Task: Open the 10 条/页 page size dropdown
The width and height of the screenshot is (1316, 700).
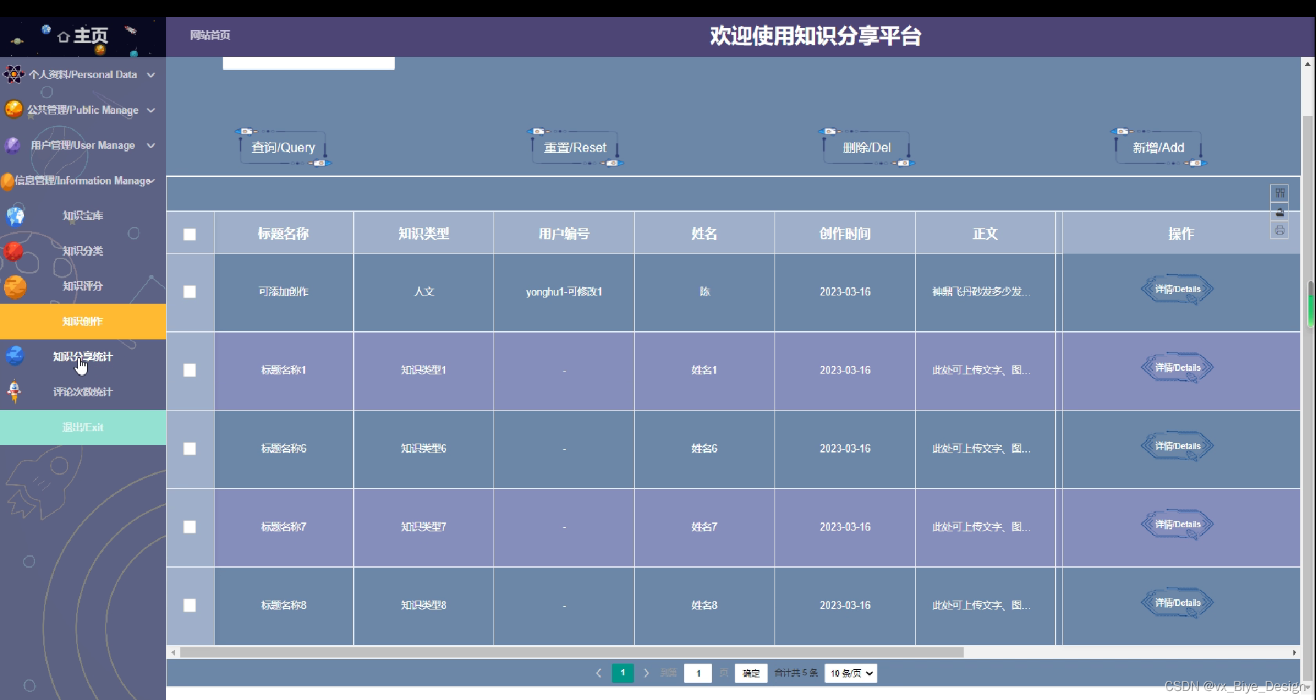Action: click(x=851, y=673)
